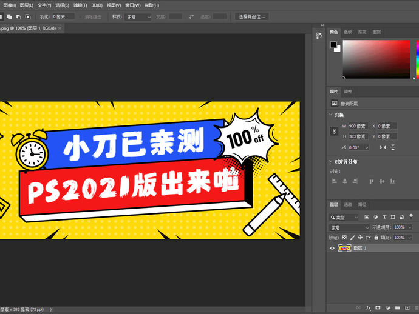419x314 pixels.
Task: Click the 羽化 feather input field
Action: [63, 17]
